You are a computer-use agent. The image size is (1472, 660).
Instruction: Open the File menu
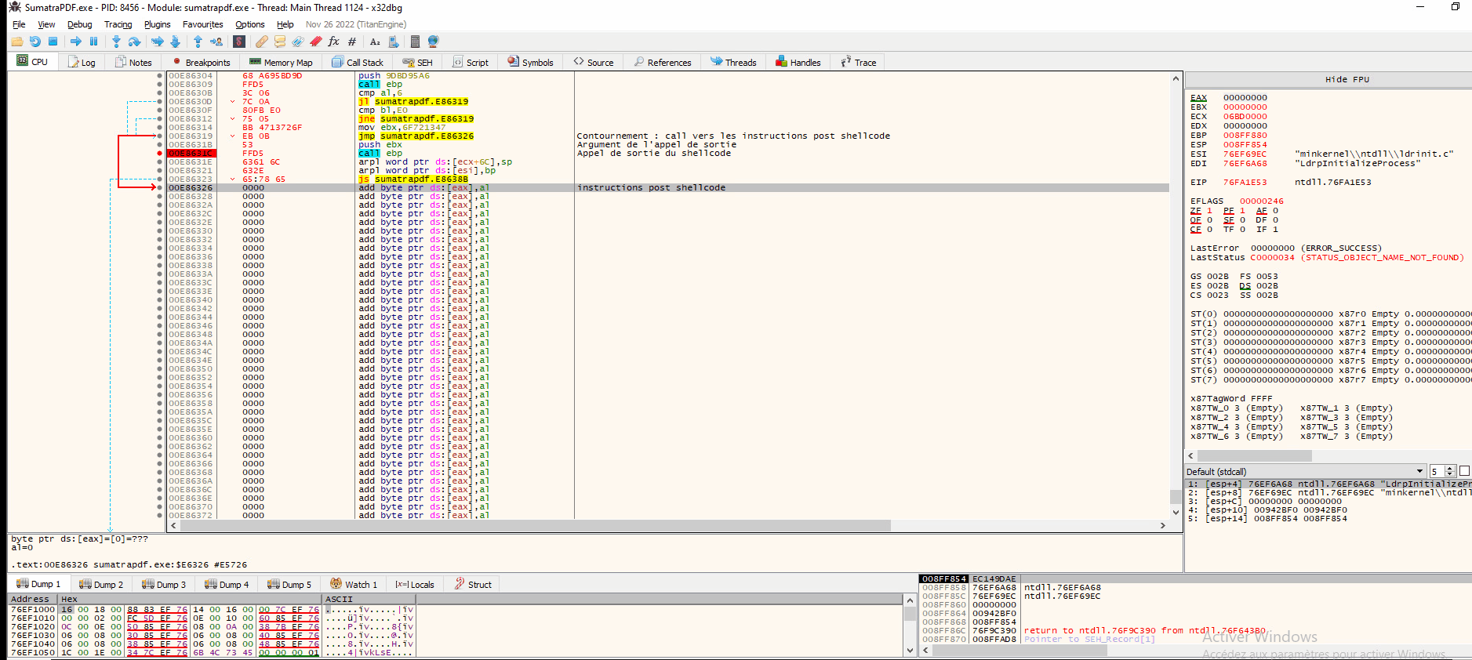19,24
